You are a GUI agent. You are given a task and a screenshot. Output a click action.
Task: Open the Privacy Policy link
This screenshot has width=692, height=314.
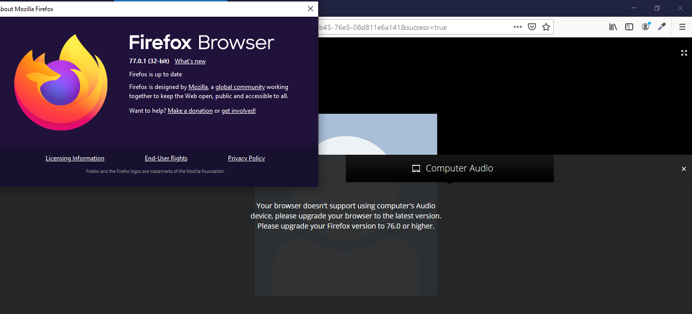coord(246,158)
